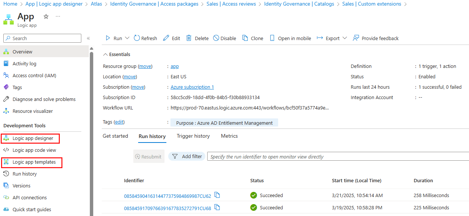This screenshot has width=469, height=216.
Task: Open the Metrics tab
Action: click(x=229, y=136)
